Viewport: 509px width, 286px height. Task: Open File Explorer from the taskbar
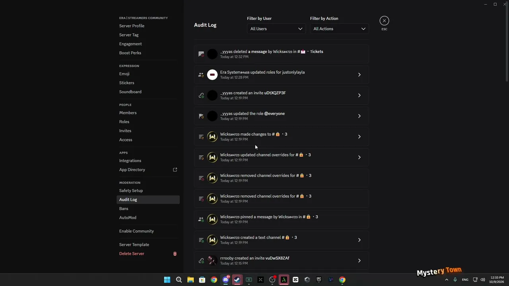coord(190,280)
